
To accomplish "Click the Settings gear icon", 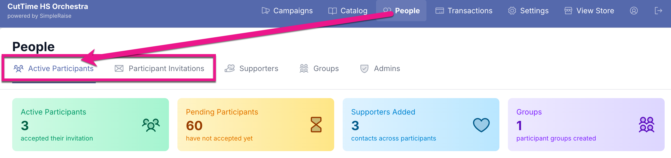I will (x=512, y=11).
